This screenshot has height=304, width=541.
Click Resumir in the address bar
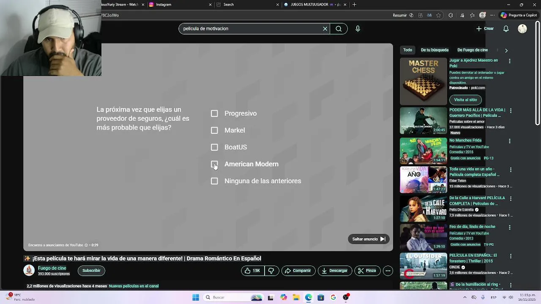pos(399,15)
